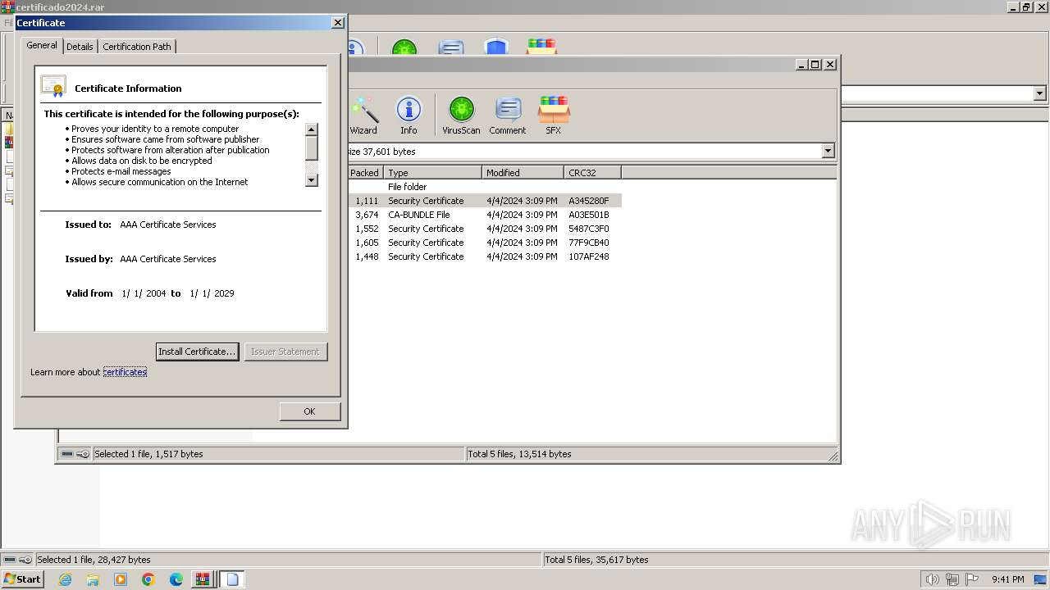The height and width of the screenshot is (590, 1050).
Task: Click the 'Protects e-mail messages' purpose line
Action: point(121,171)
